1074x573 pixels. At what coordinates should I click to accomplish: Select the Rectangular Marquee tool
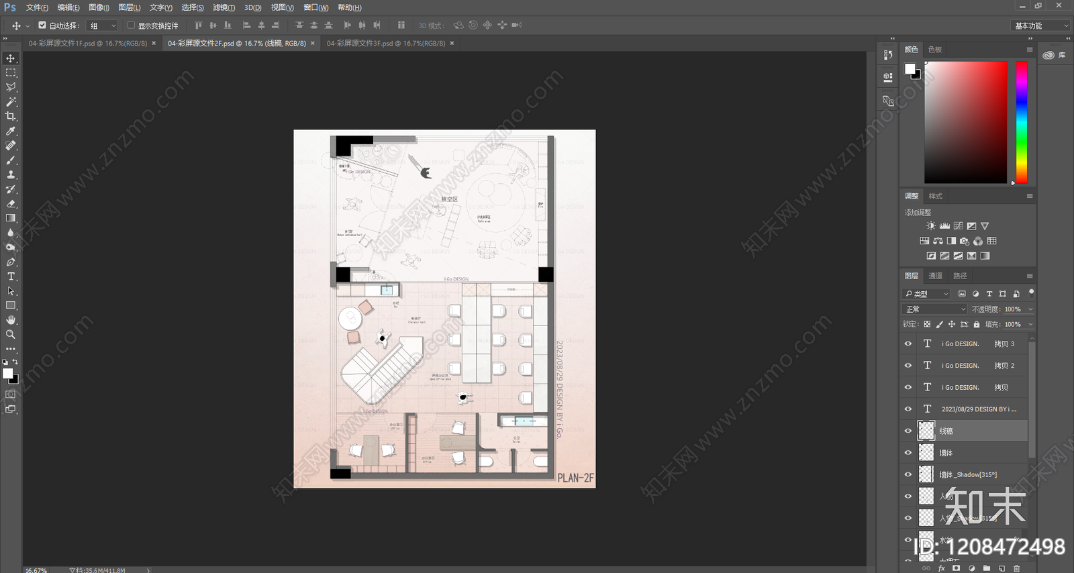click(11, 72)
